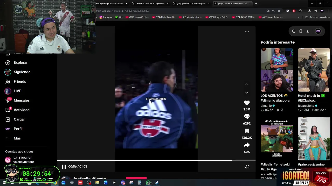Open the Explorar page

[17, 63]
